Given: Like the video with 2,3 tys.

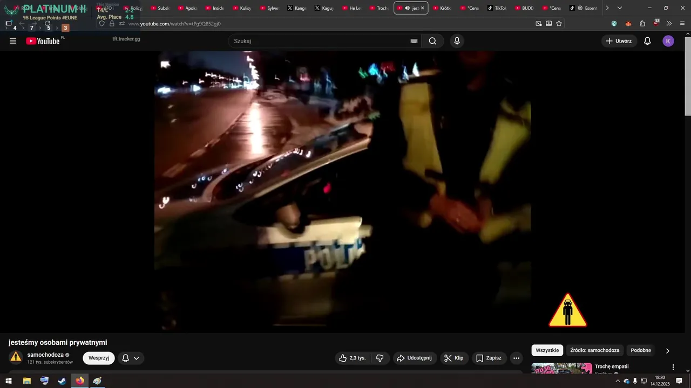Looking at the screenshot, I should point(352,358).
